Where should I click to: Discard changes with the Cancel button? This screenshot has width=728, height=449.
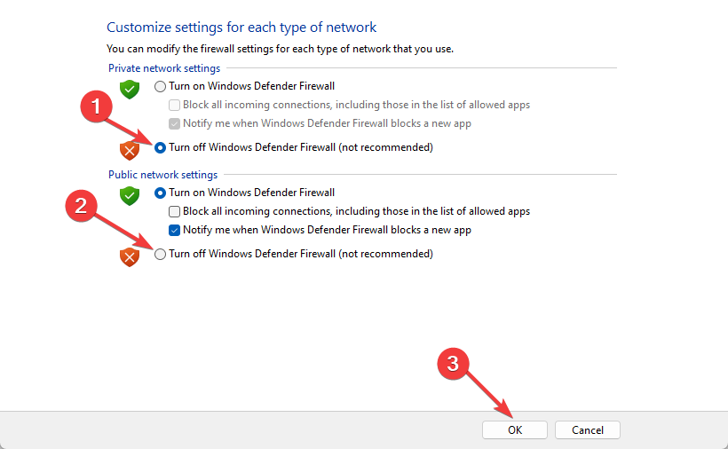point(588,430)
